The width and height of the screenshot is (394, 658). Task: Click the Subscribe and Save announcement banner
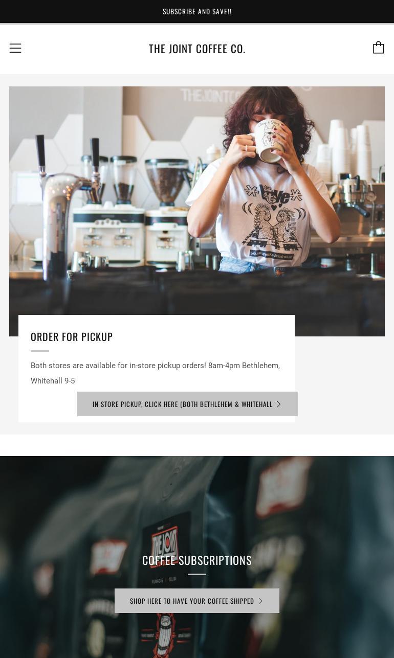click(197, 11)
